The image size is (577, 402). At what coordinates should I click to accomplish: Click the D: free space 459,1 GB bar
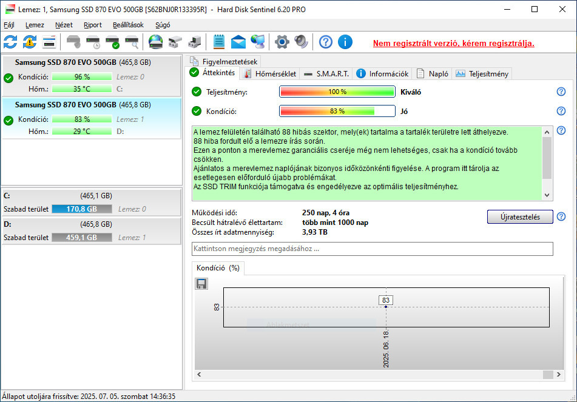[82, 238]
